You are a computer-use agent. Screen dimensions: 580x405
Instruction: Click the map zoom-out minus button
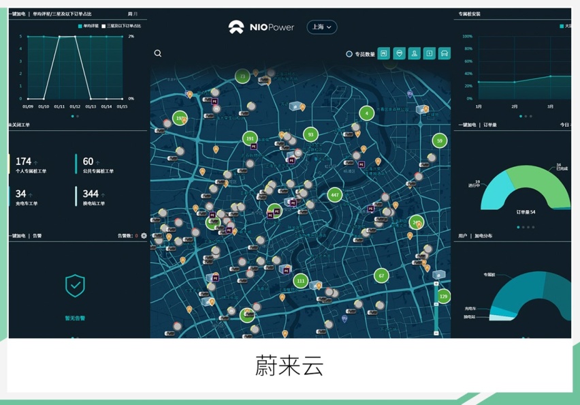pyautogui.click(x=436, y=333)
